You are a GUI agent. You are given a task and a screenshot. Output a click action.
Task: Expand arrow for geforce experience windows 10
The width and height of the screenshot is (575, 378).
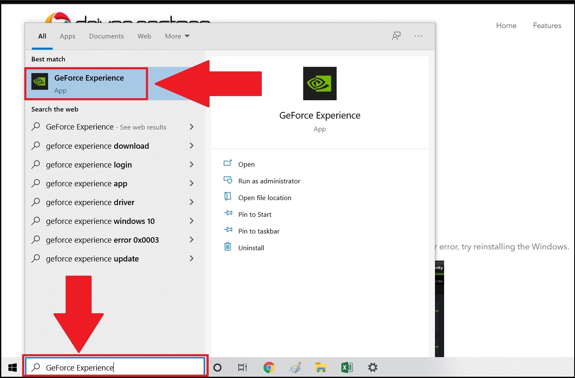coord(192,221)
